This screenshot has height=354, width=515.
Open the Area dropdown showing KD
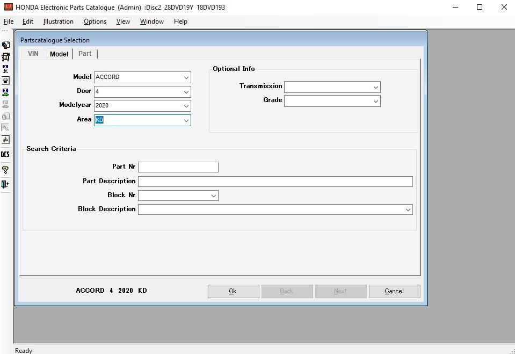click(x=186, y=120)
